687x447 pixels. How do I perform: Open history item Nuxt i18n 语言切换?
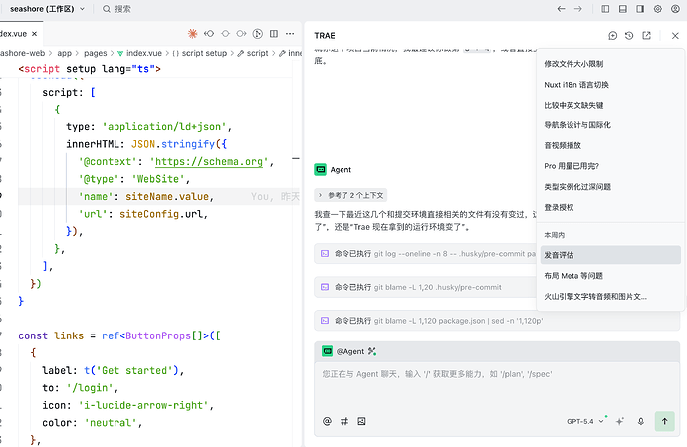610,85
